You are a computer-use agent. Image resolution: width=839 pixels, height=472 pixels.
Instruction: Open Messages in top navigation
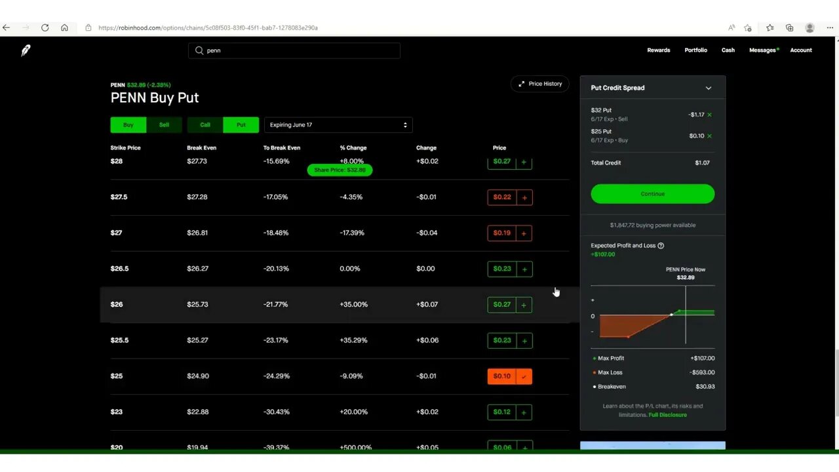(x=764, y=50)
